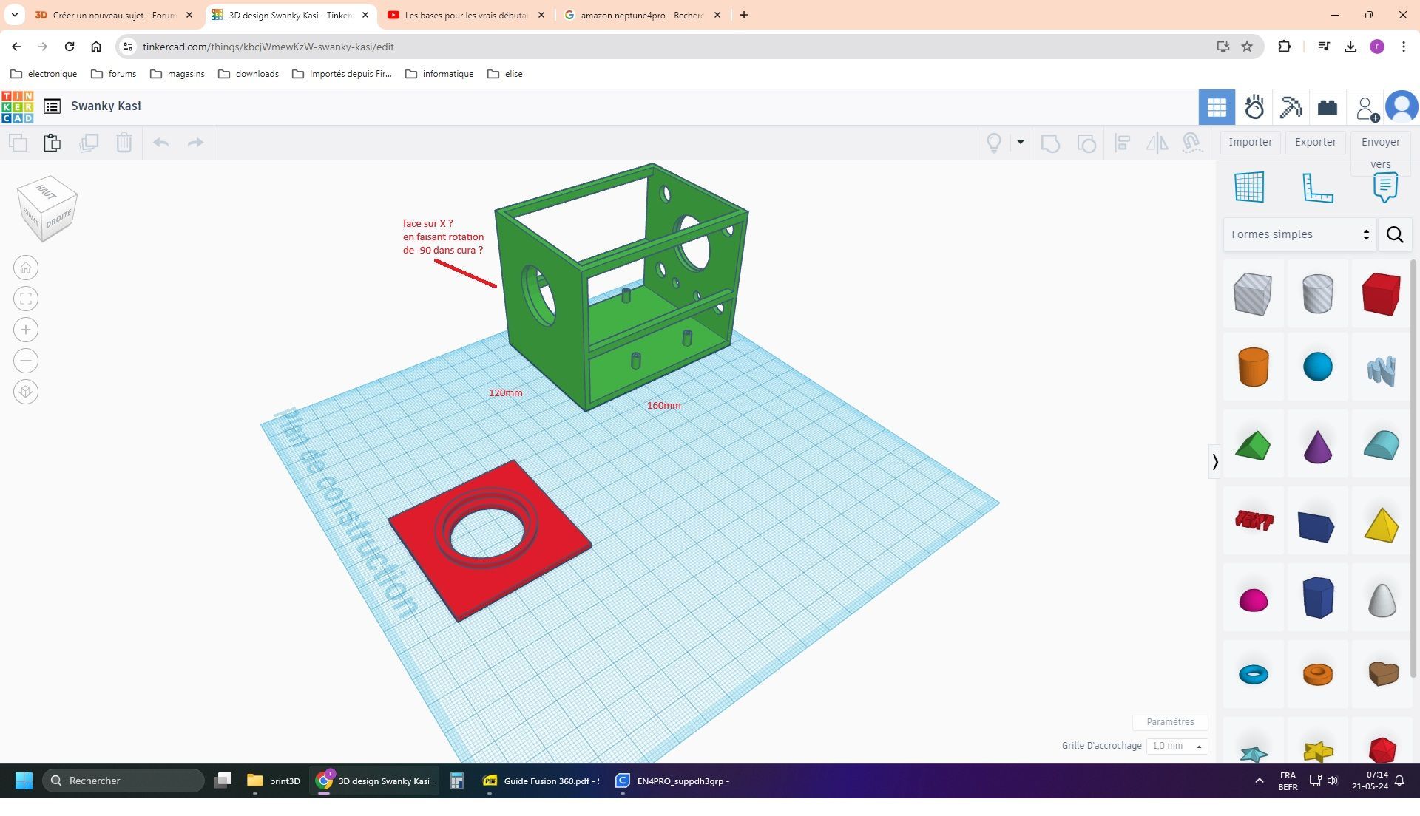Click the Home view icon
The image size is (1420, 816).
[x=26, y=268]
